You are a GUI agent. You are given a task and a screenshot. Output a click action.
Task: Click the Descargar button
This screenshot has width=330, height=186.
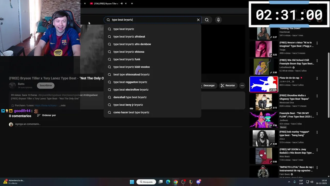tap(208, 86)
